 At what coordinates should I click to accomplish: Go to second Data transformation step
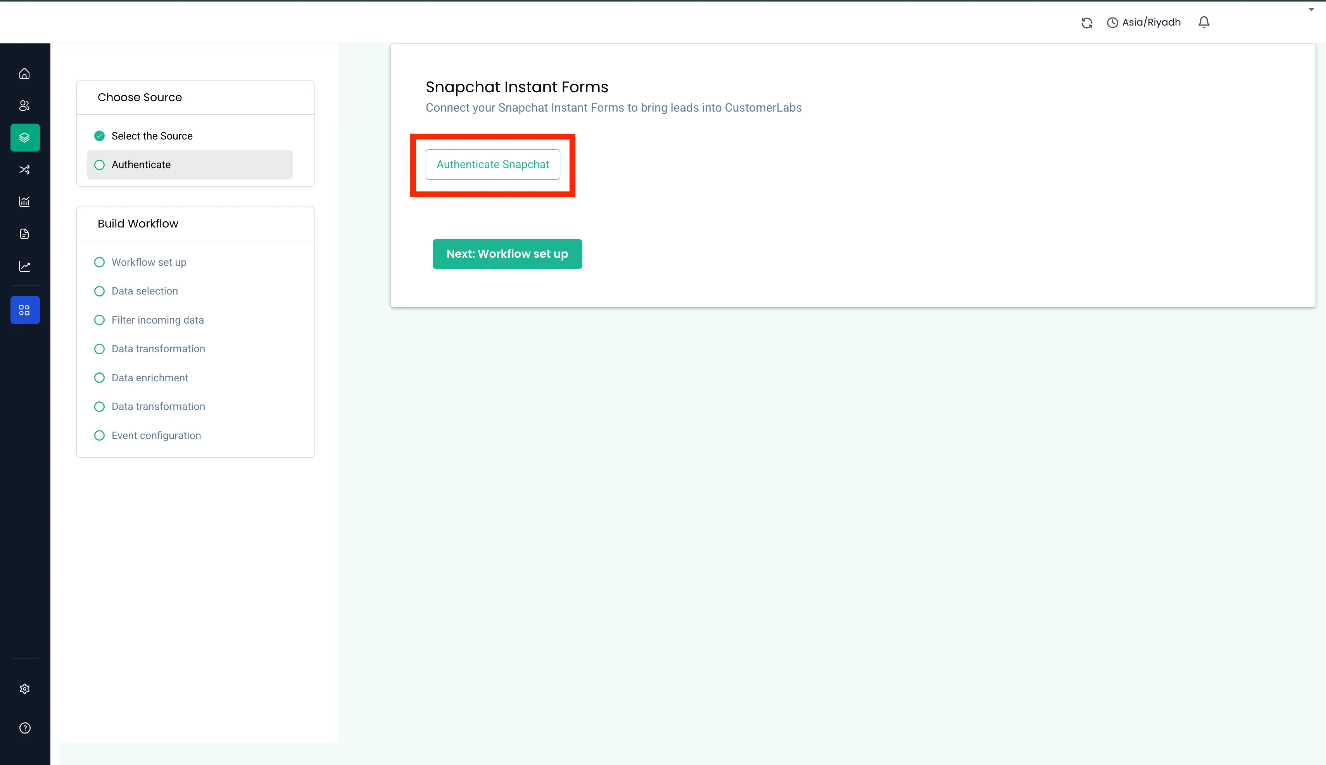click(158, 407)
